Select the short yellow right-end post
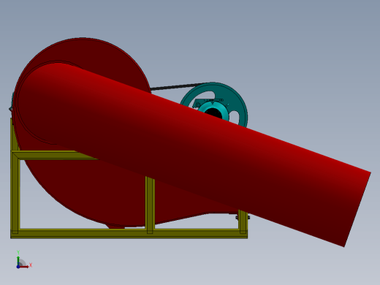The height and width of the screenshot is (285, 380). coord(243,221)
